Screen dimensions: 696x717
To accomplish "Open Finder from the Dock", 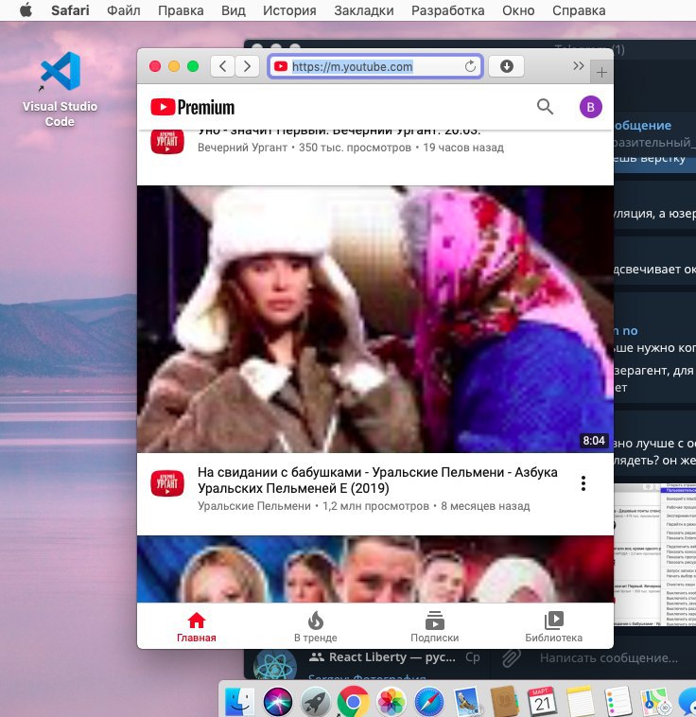I will [239, 701].
